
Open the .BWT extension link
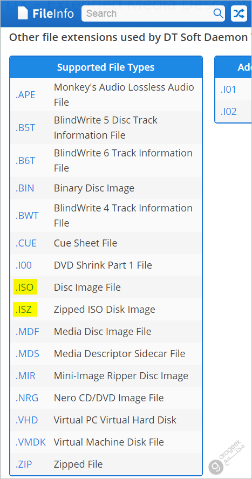27,216
